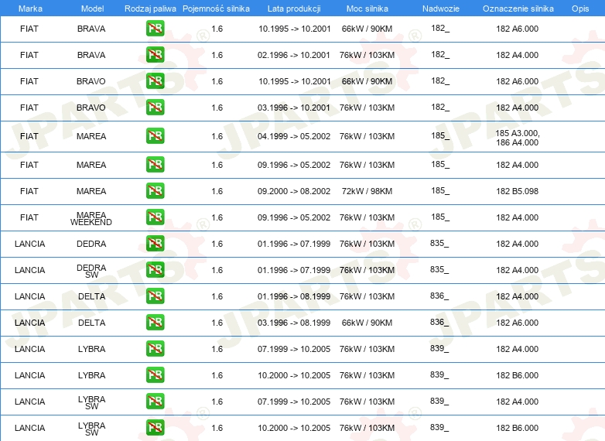Click LANCIA in the Dedra SW row
Image resolution: width=605 pixels, height=441 pixels.
pyautogui.click(x=29, y=270)
